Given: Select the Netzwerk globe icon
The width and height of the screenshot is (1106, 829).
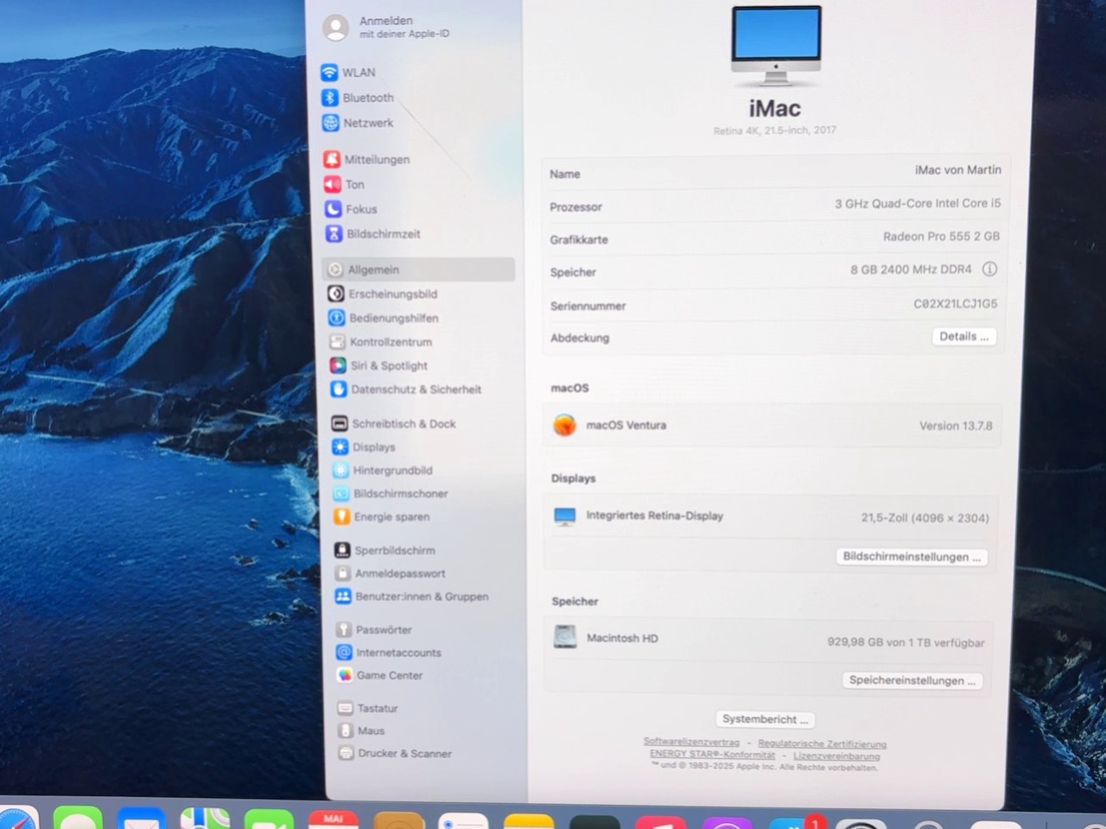Looking at the screenshot, I should (x=330, y=123).
